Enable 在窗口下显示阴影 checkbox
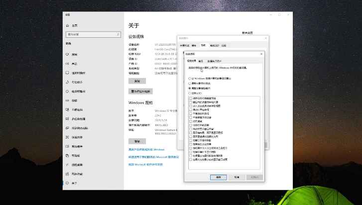 pyautogui.click(x=191, y=140)
